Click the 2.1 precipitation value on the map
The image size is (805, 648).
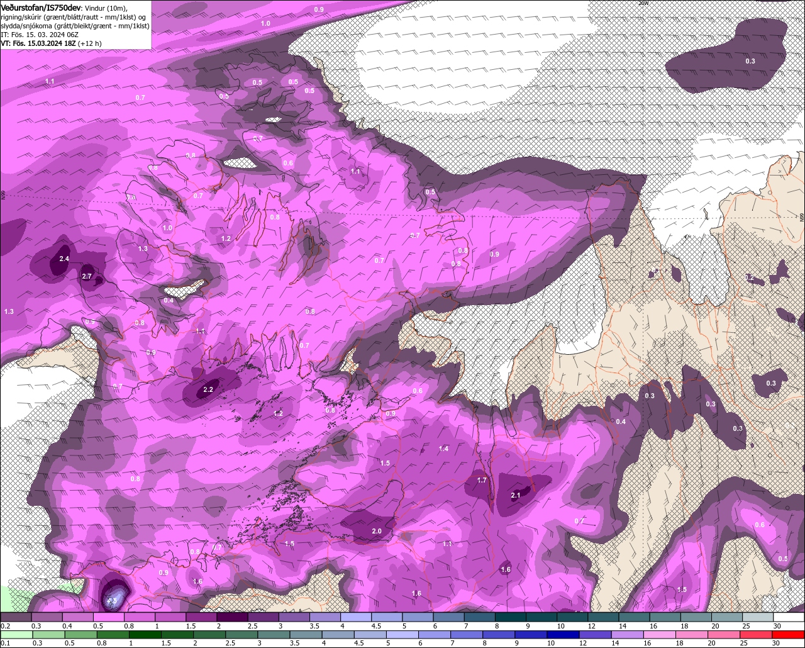516,495
